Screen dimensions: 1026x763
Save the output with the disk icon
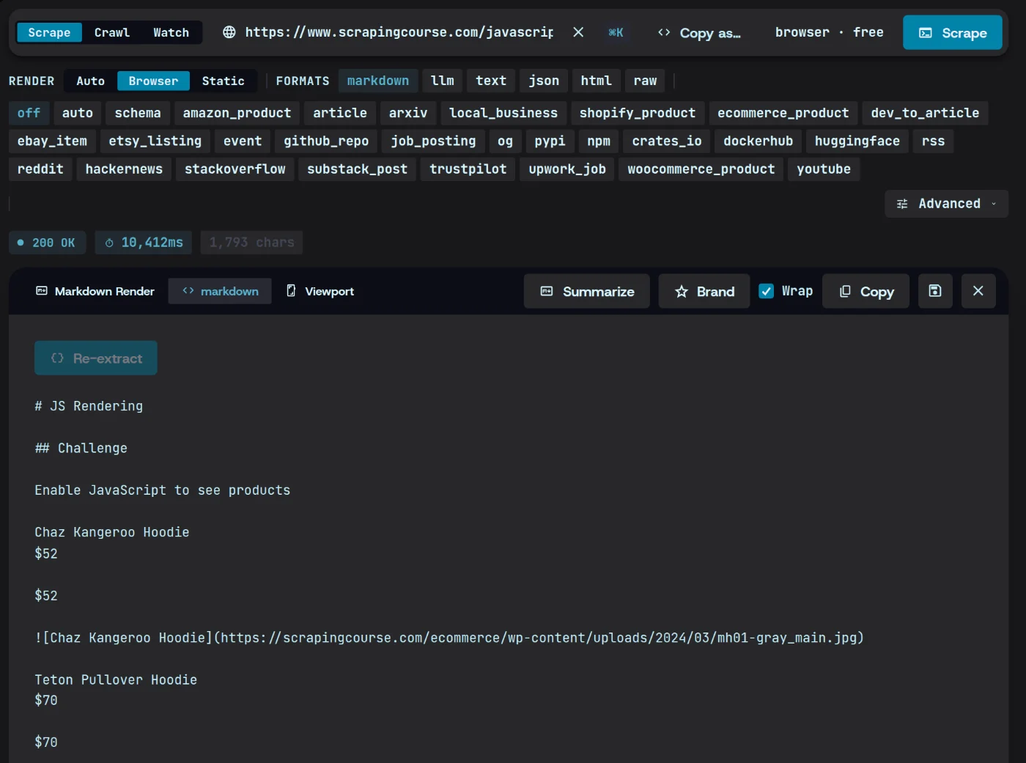click(935, 291)
